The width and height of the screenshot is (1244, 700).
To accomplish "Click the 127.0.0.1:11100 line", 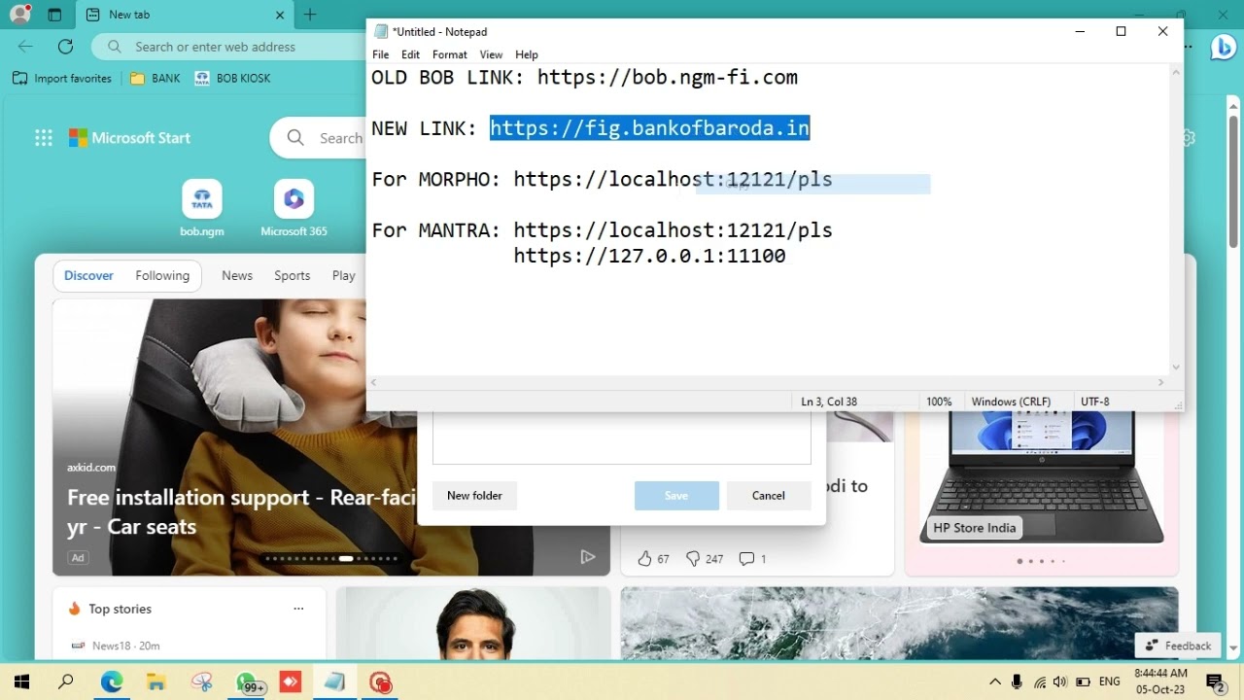I will (649, 256).
